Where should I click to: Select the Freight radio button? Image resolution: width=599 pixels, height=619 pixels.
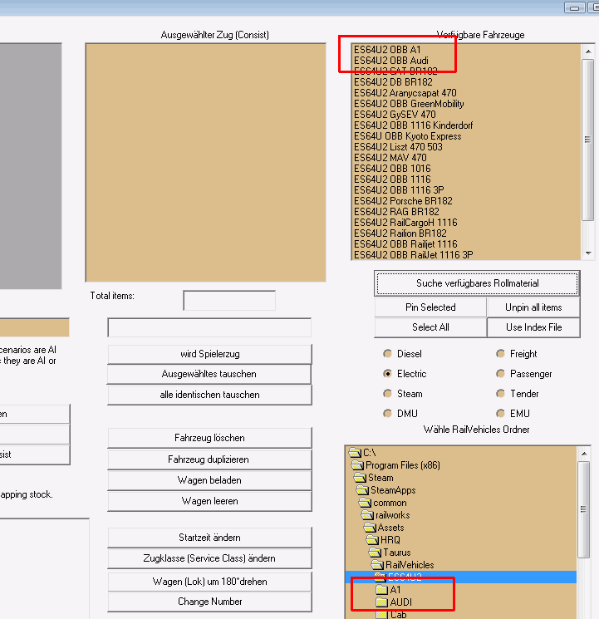click(x=501, y=354)
